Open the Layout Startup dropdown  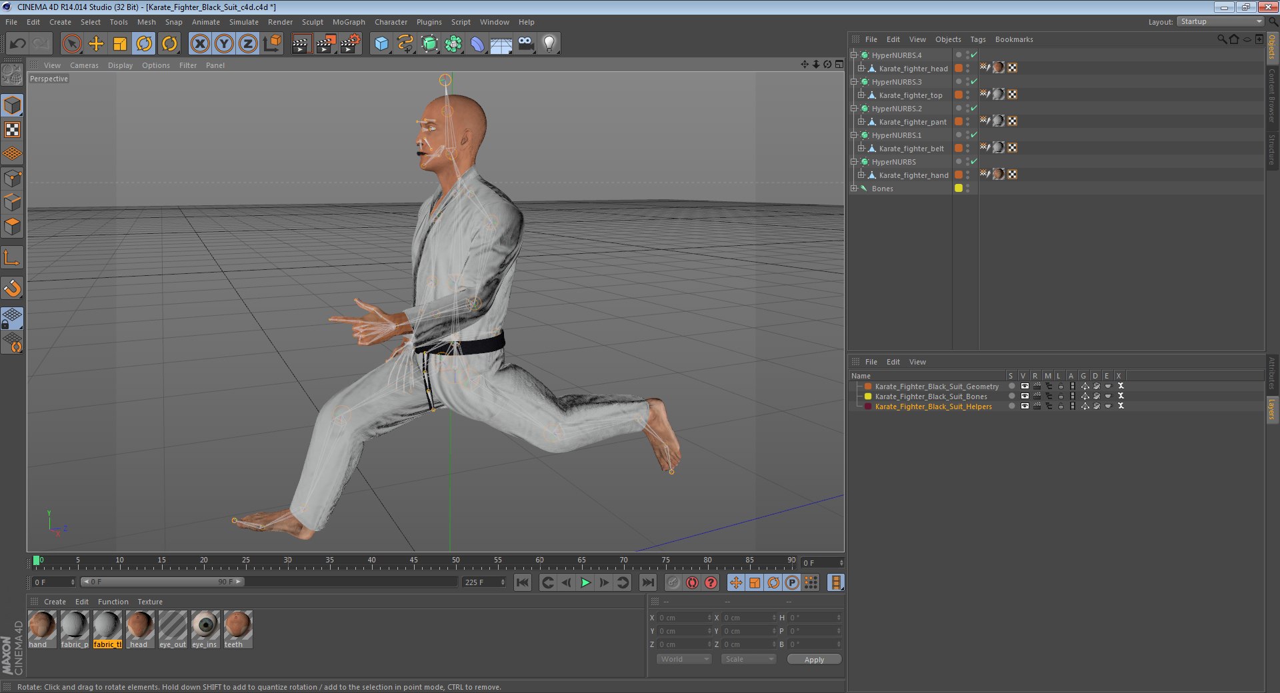tap(1220, 21)
